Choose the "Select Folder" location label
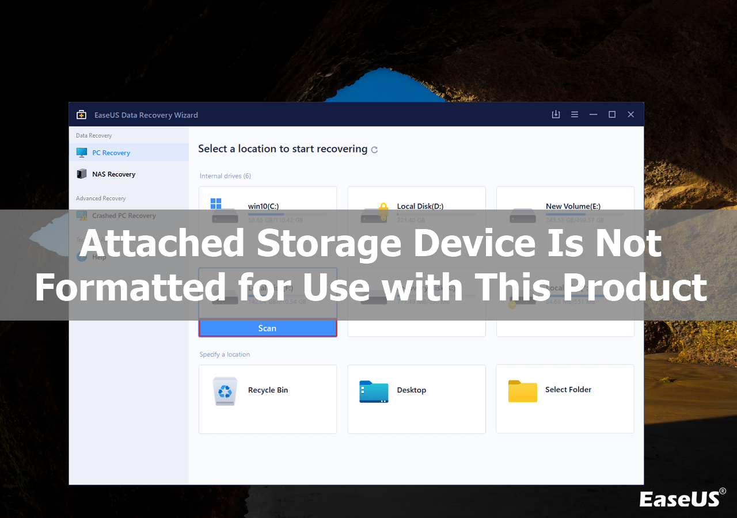737x518 pixels. (568, 389)
